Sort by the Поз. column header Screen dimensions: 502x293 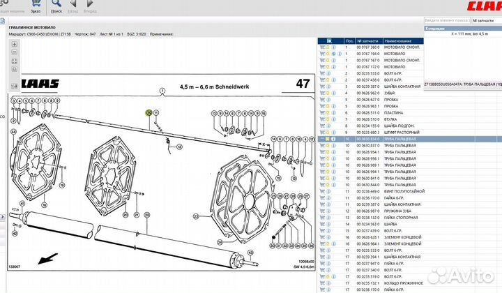tap(349, 40)
